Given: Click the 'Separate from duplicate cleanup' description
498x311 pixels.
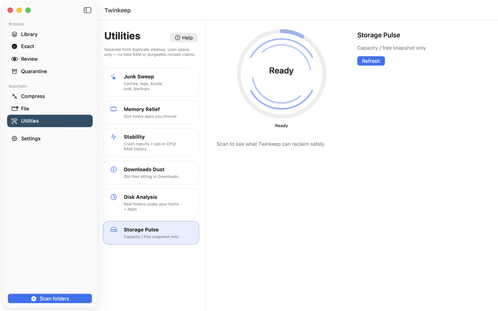Looking at the screenshot, I should 150,52.
